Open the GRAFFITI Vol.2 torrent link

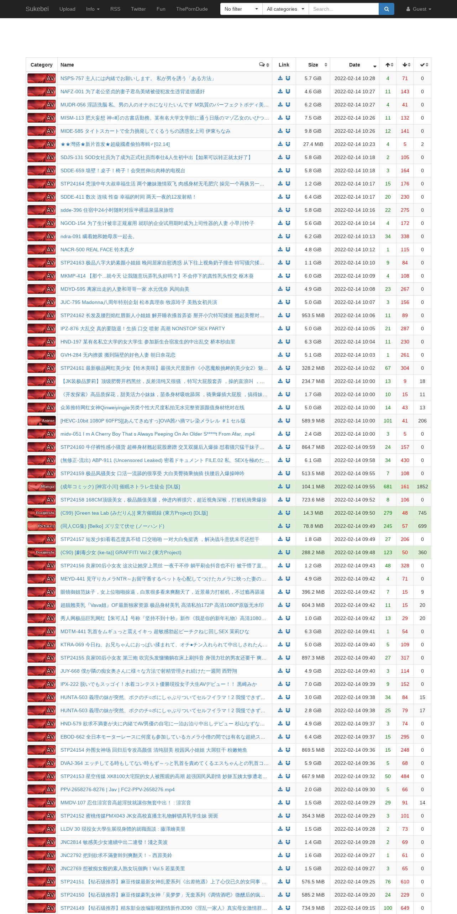(121, 552)
